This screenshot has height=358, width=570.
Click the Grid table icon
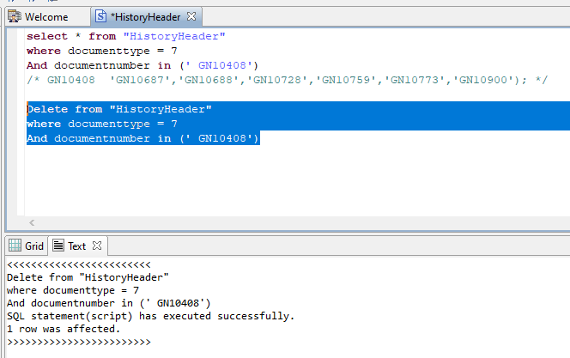[15, 246]
